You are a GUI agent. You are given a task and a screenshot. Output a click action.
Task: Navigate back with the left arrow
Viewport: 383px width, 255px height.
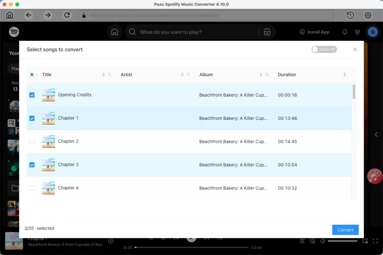[x=28, y=15]
